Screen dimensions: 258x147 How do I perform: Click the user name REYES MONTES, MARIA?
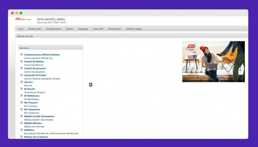51,19
